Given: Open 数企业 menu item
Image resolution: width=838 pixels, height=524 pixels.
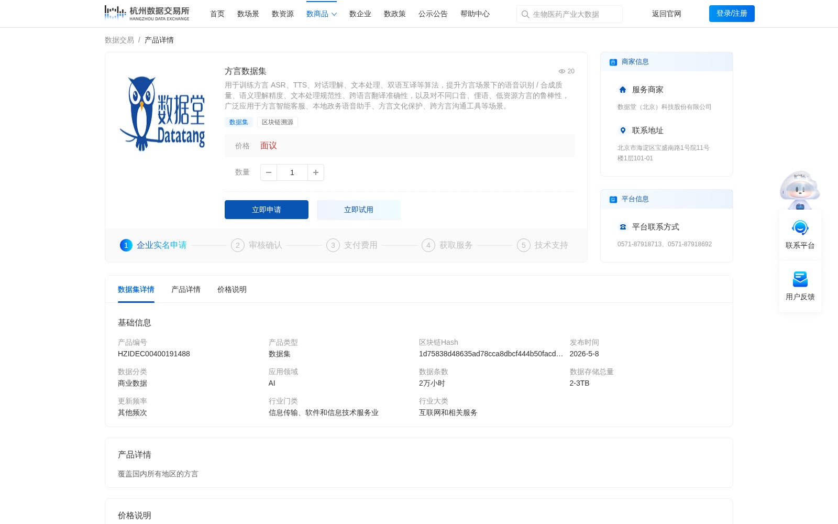Looking at the screenshot, I should [360, 14].
